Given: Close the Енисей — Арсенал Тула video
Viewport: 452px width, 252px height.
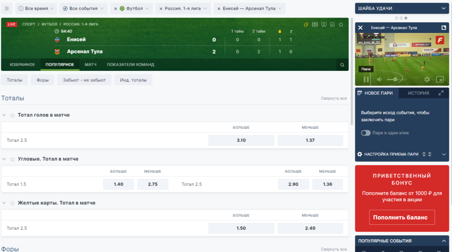Looking at the screenshot, I should pyautogui.click(x=360, y=28).
